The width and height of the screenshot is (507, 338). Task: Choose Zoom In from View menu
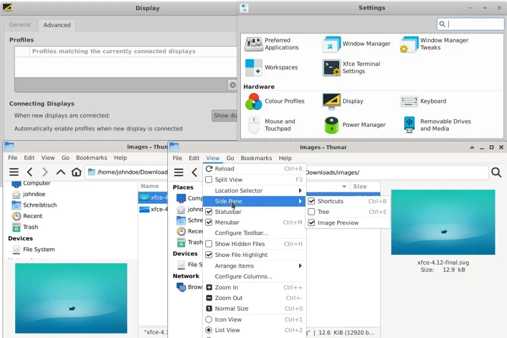254,288
